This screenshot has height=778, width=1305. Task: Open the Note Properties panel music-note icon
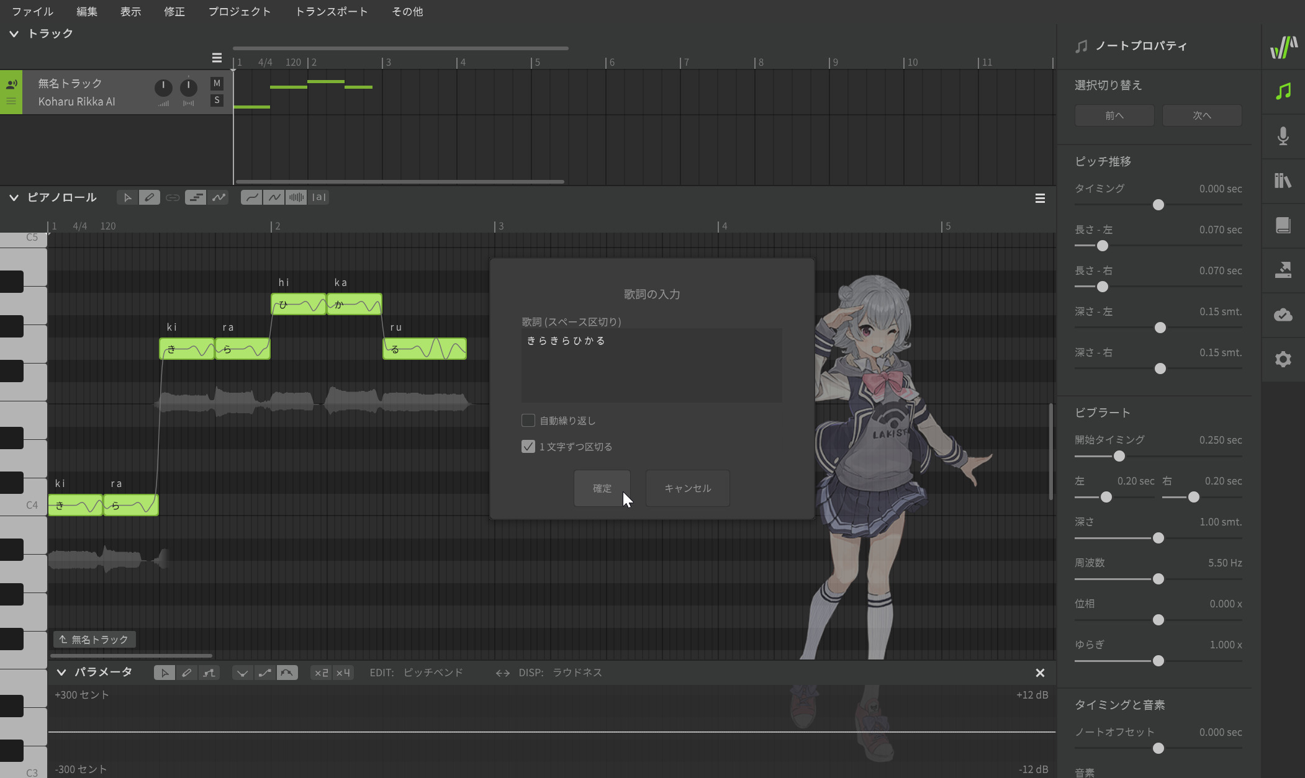tap(1283, 92)
